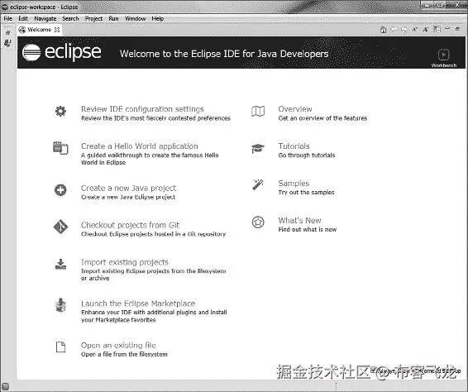Click the blank page icon for Open file

pos(60,347)
